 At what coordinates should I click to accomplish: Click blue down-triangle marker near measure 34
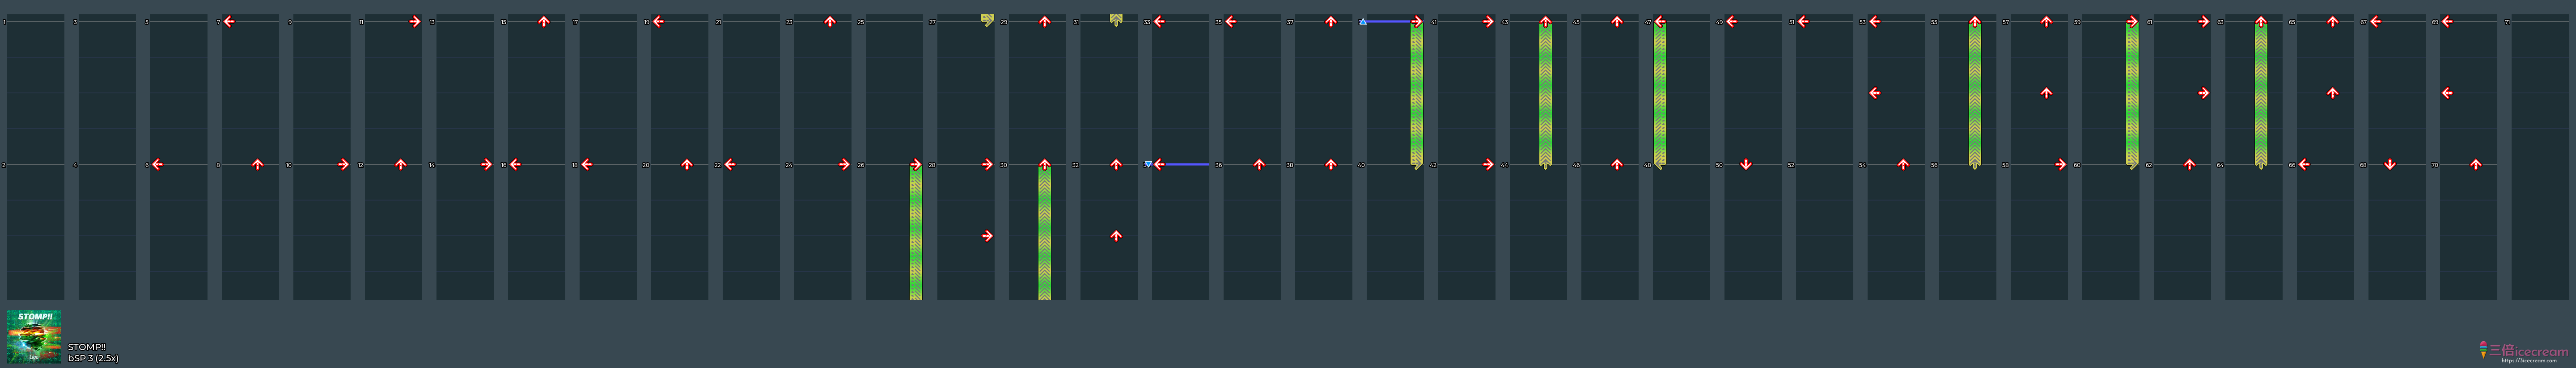point(1148,164)
